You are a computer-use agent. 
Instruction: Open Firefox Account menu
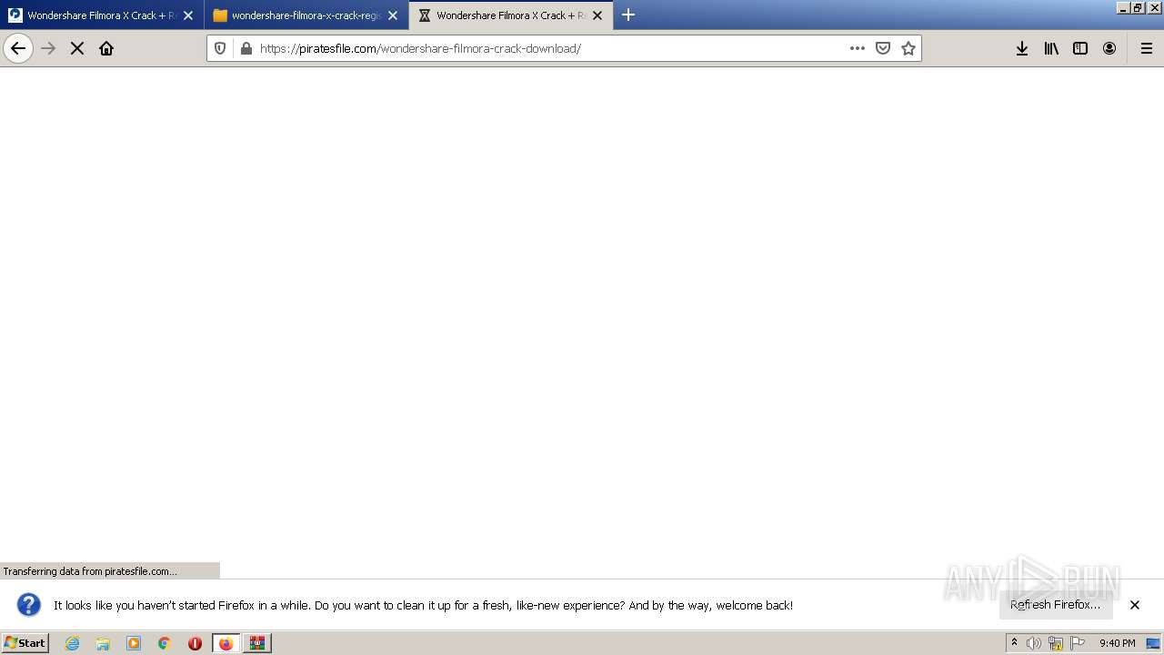(1109, 48)
